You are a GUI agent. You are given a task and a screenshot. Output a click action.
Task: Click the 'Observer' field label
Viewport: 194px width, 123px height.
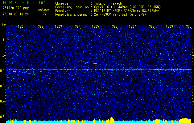click(63, 3)
